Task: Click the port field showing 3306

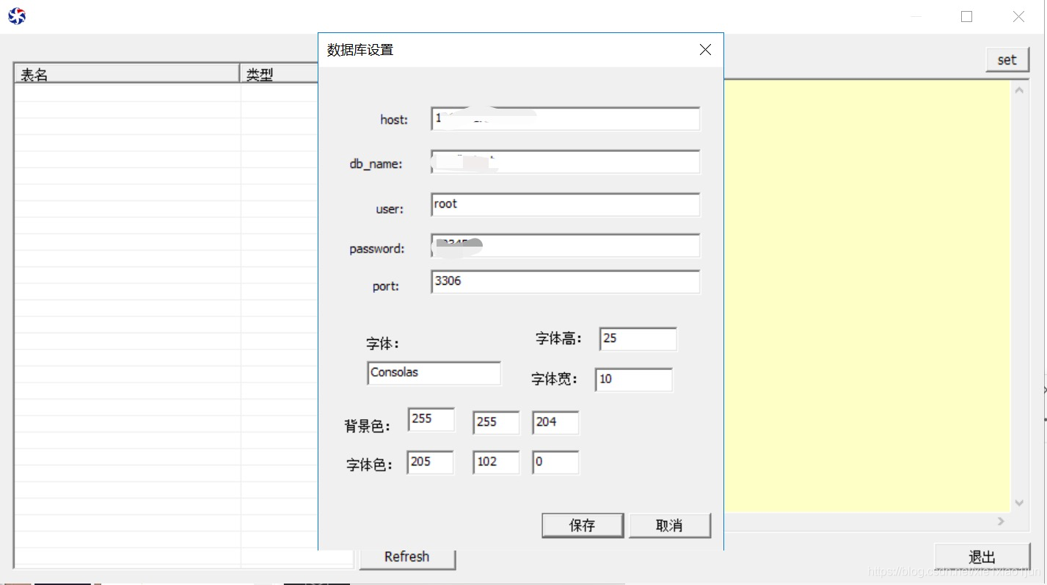Action: [565, 282]
